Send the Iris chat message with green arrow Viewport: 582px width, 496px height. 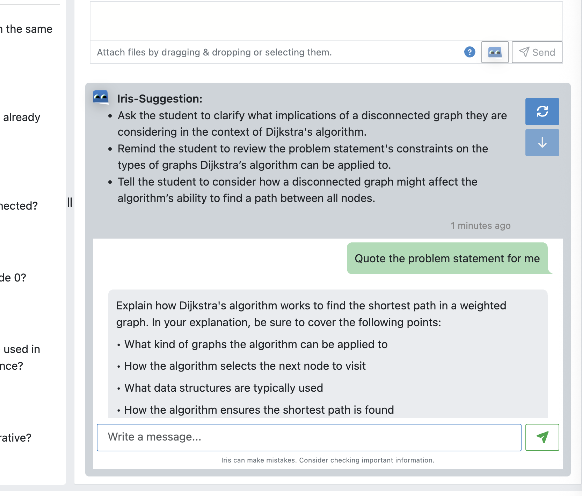click(x=542, y=437)
